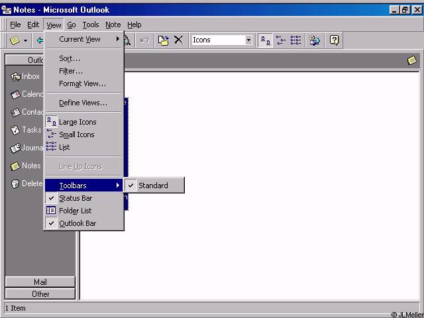Viewport: 424px width, 318px height.
Task: Restore down the Outlook window
Action: pos(405,10)
